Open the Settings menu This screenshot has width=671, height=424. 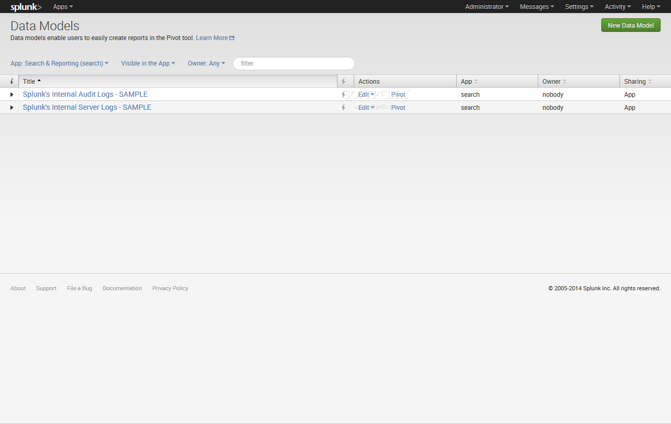[579, 7]
